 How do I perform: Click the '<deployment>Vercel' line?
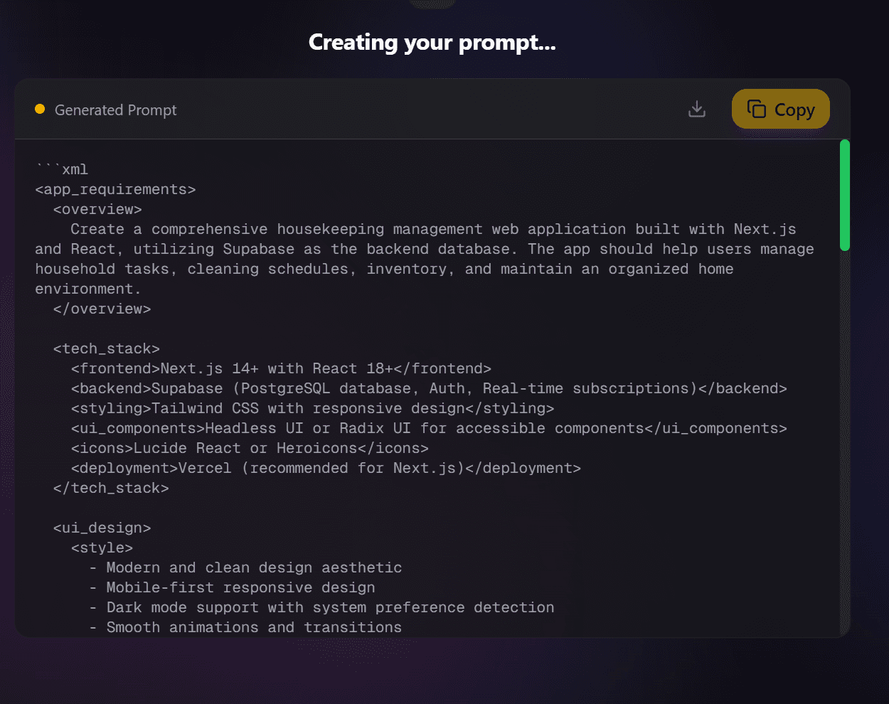point(326,469)
